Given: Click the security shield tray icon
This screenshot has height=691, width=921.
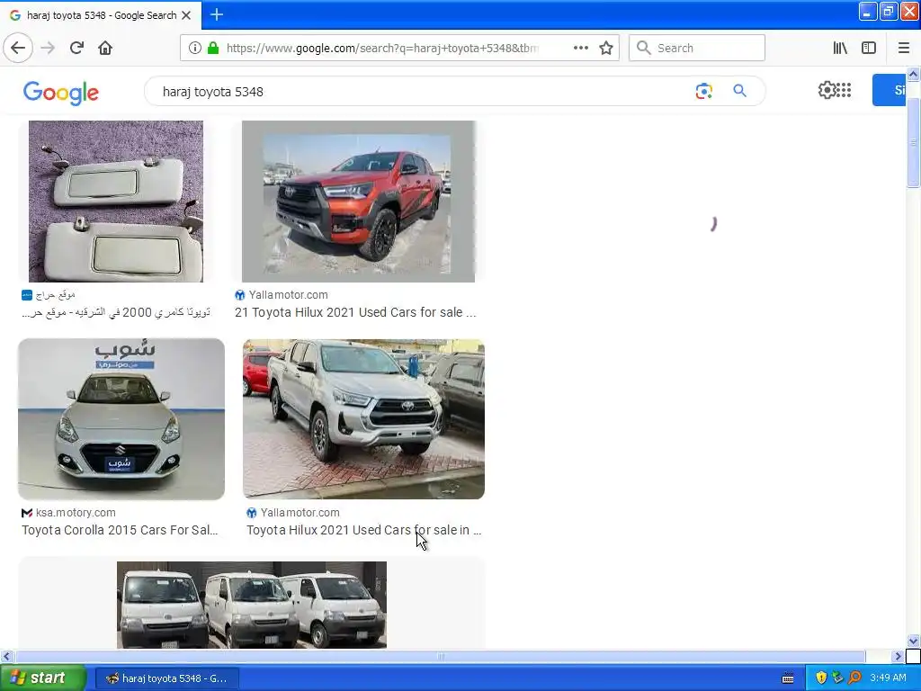Looking at the screenshot, I should click(x=821, y=678).
